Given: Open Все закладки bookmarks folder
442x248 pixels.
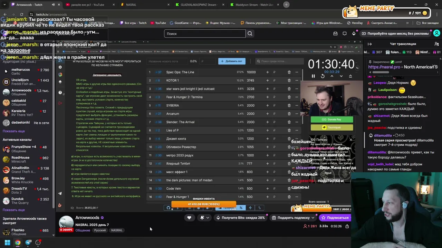Looking at the screenshot, I should 427,23.
